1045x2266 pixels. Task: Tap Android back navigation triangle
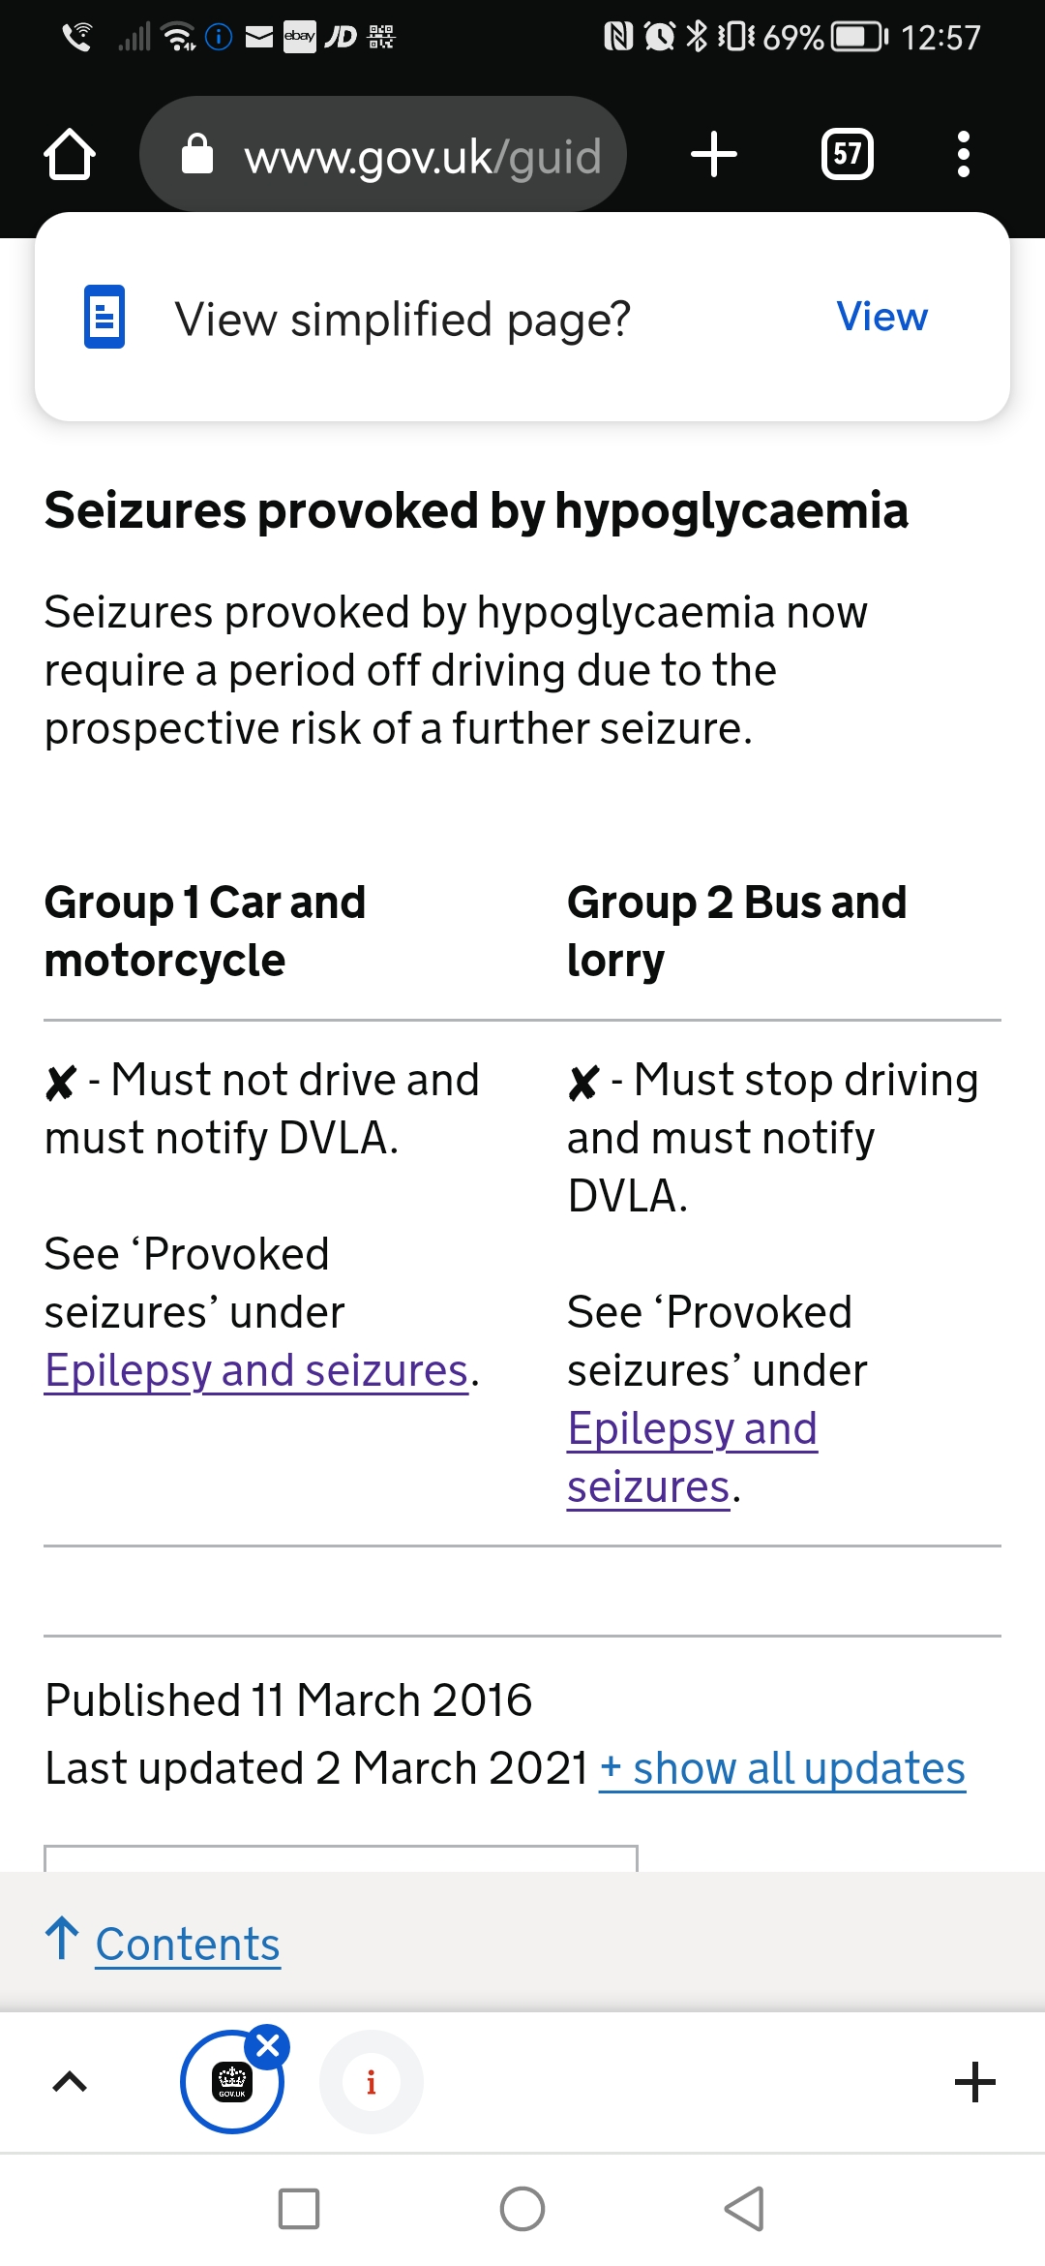745,2209
